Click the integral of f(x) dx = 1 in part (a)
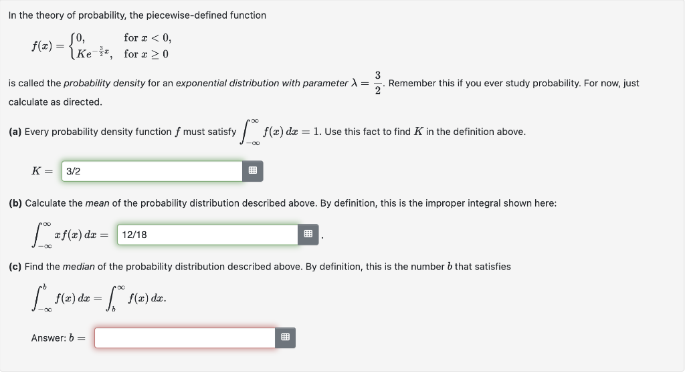Screen dimensions: 685x373 tap(280, 132)
